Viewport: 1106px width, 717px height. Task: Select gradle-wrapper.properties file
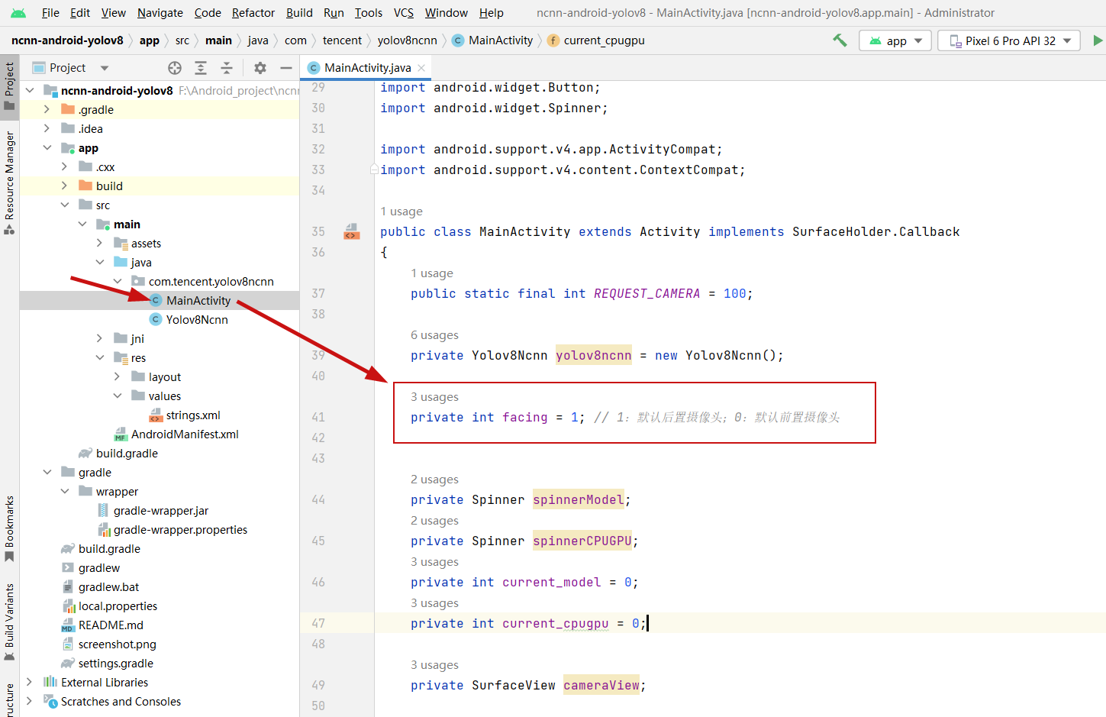pos(180,529)
